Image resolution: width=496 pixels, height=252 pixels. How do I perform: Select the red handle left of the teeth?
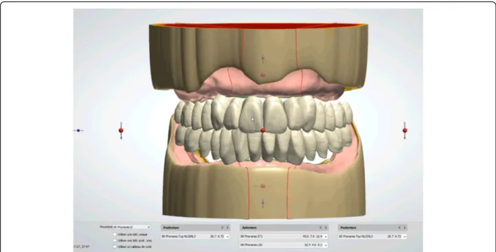click(x=121, y=130)
